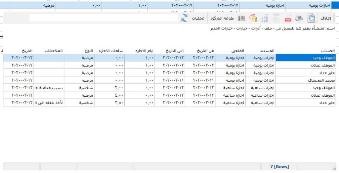Sort by the التاريخ column header
This screenshot has width=339, height=173.
click(x=27, y=51)
